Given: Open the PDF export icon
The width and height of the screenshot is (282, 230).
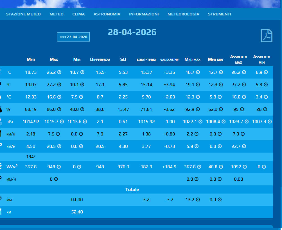Looking at the screenshot, I should 266,36.
